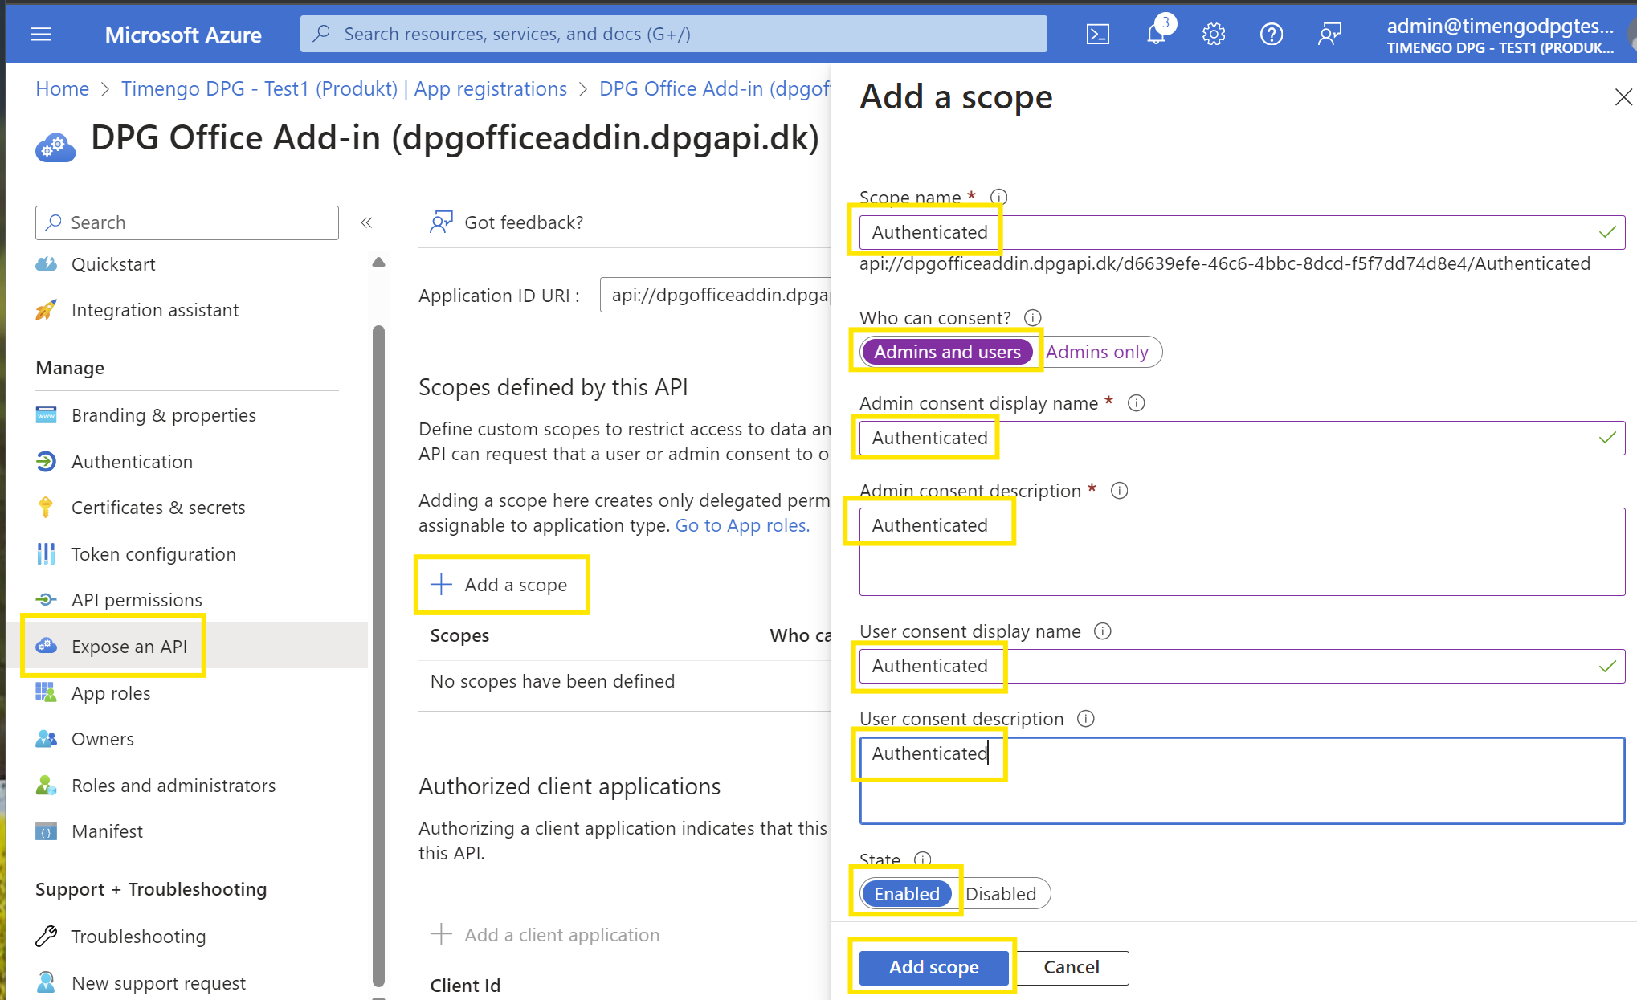The height and width of the screenshot is (1000, 1637).
Task: Set scope state to Disabled
Action: pyautogui.click(x=1001, y=894)
